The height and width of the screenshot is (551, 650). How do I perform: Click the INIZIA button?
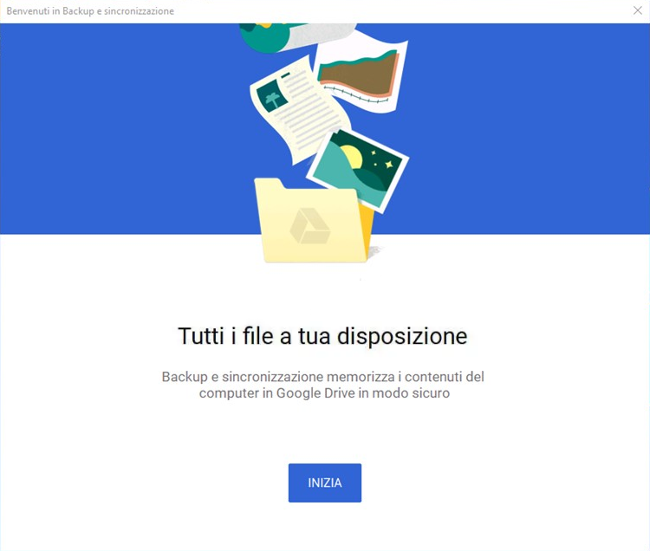tap(325, 483)
